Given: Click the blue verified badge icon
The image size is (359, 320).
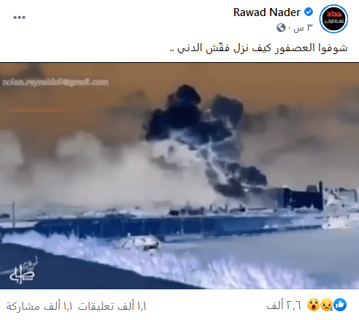Looking at the screenshot, I should (309, 12).
